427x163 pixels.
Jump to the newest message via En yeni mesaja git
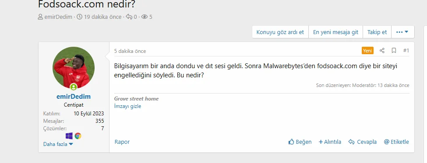click(335, 32)
